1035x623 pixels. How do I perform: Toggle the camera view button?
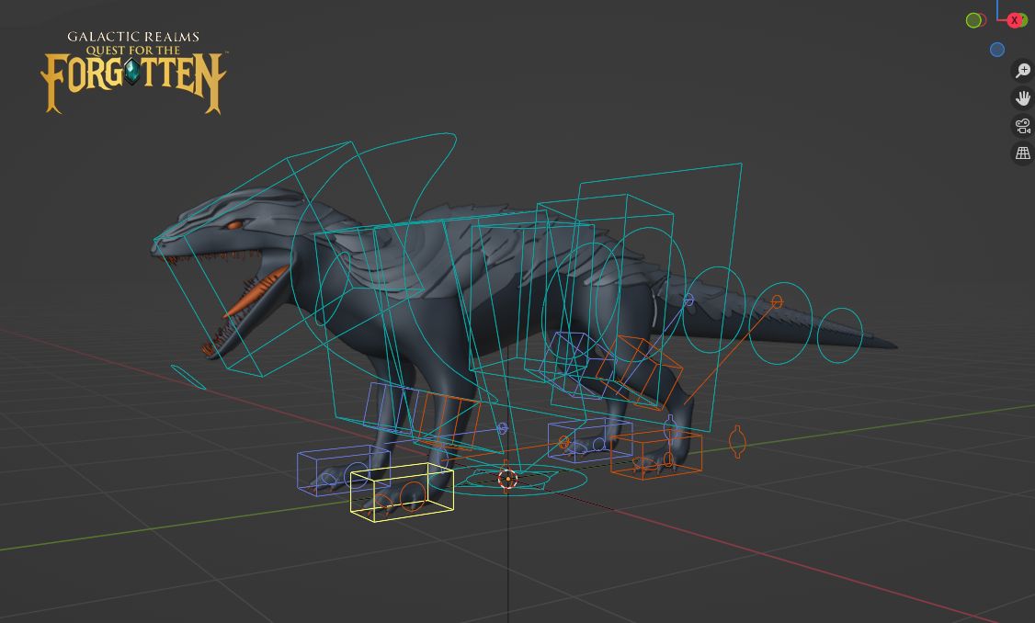coord(1023,125)
